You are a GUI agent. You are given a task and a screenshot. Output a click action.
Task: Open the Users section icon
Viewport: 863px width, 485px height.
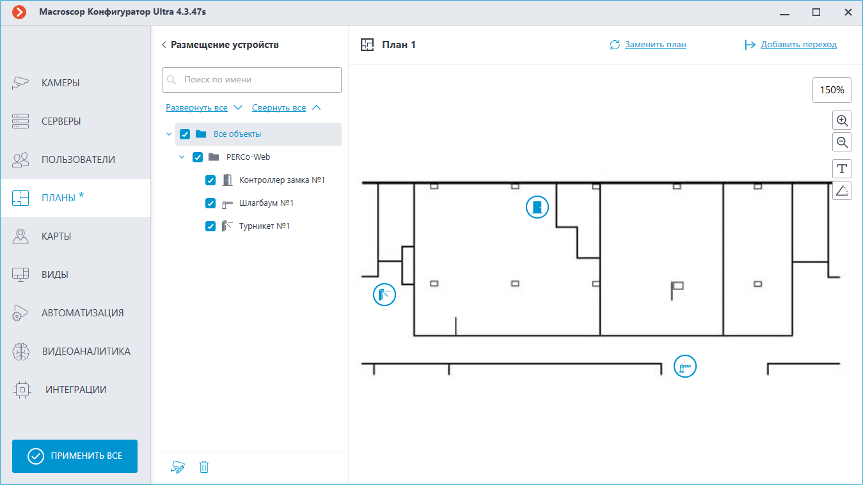[x=20, y=159]
